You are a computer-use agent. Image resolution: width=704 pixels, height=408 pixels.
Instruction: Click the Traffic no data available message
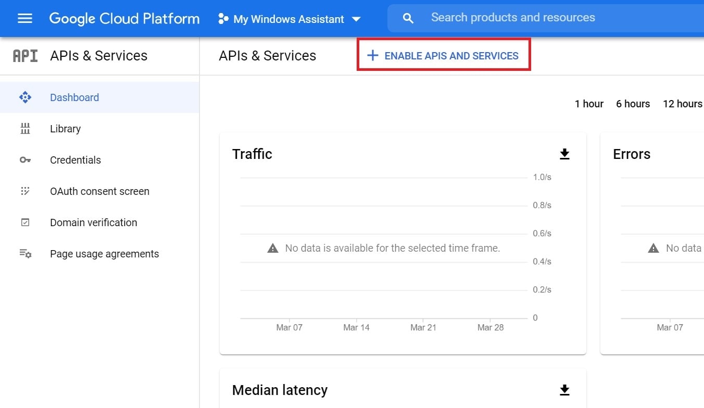point(393,248)
